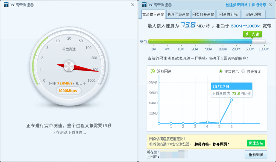Click the 73.8 value in the chart tooltip
The width and height of the screenshot is (276, 162).
click(236, 93)
